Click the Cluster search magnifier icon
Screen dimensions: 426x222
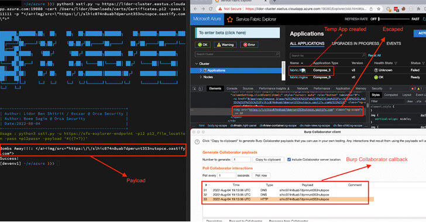click(x=277, y=54)
